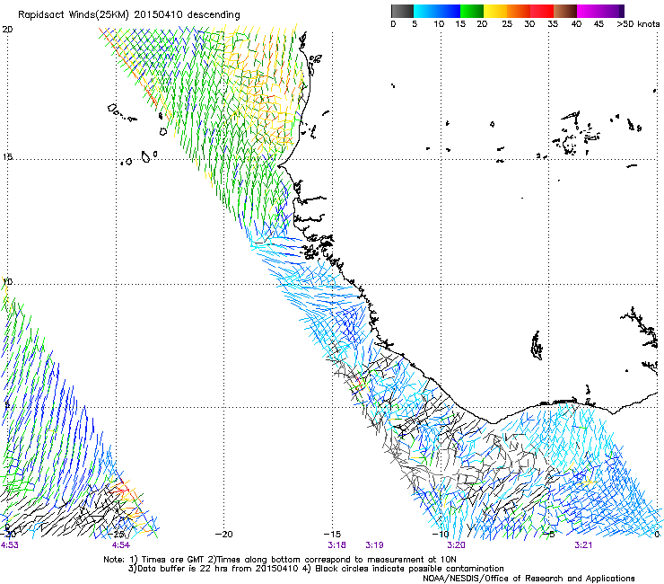This screenshot has width=664, height=584.
Task: Click the purple '3:18' pass time label
Action: click(x=336, y=545)
